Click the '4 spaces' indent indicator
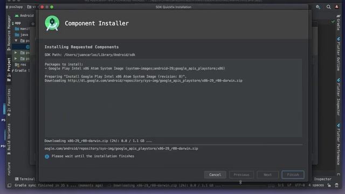The width and height of the screenshot is (345, 194). click(x=316, y=185)
